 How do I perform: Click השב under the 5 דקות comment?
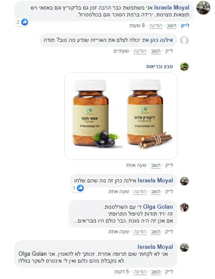[155, 272]
